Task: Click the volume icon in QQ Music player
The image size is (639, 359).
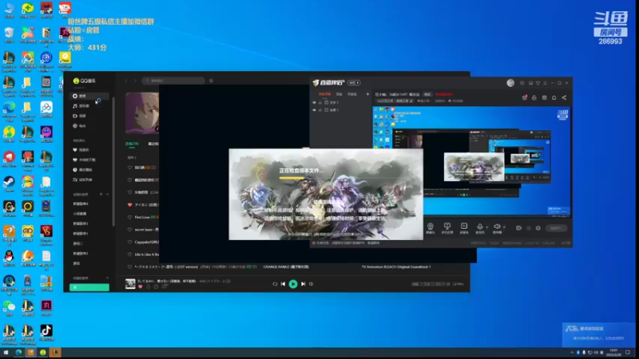Action: [312, 284]
